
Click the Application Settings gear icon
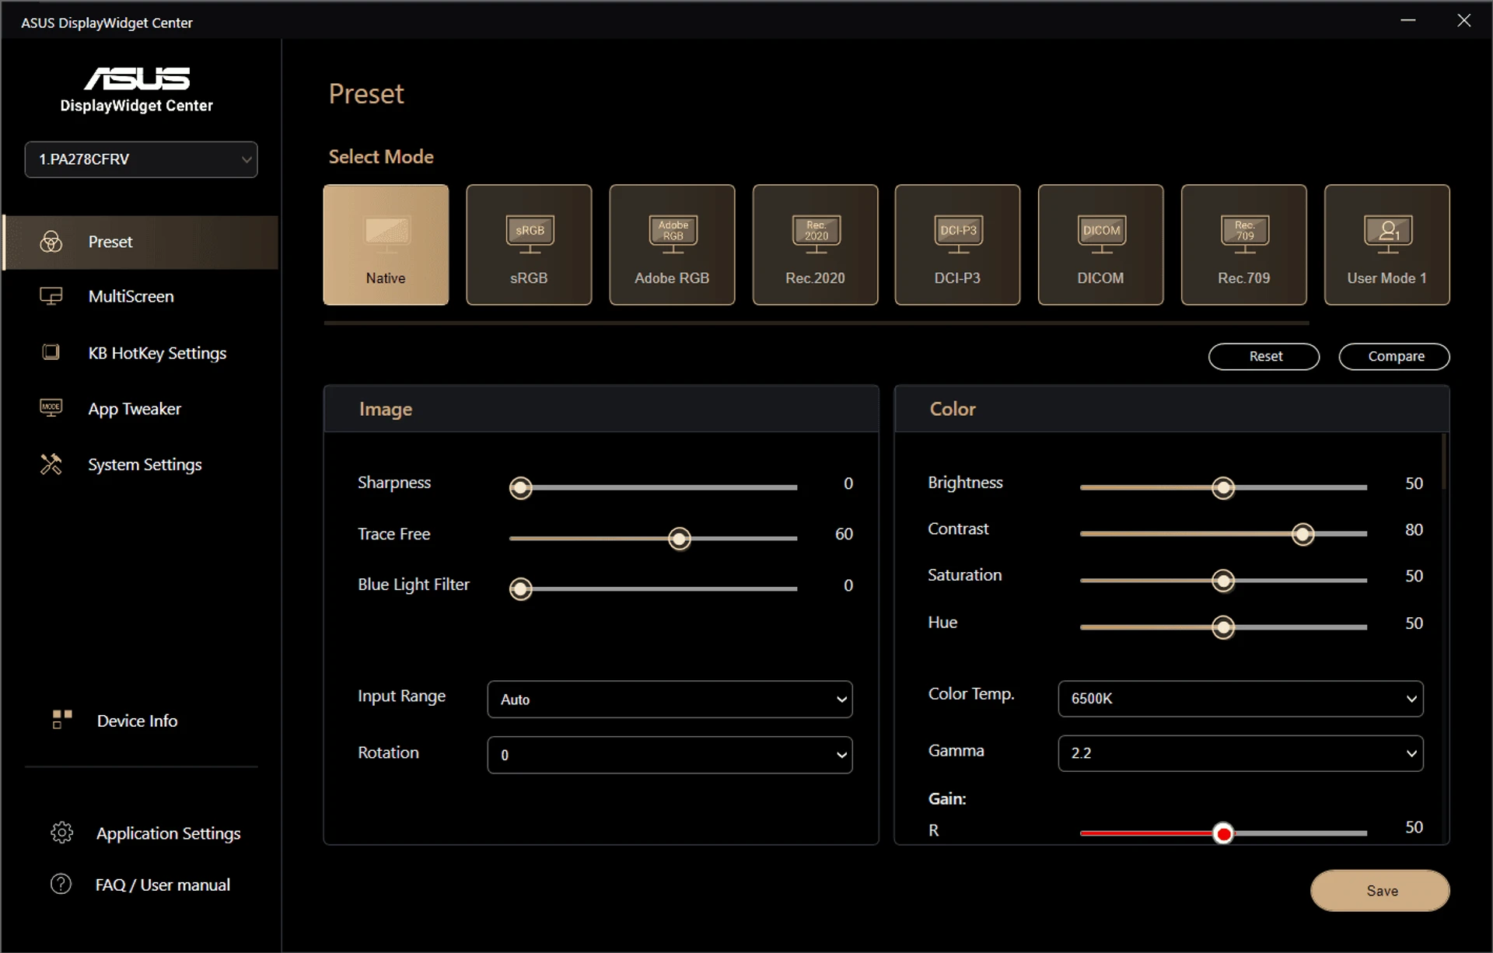tap(61, 833)
